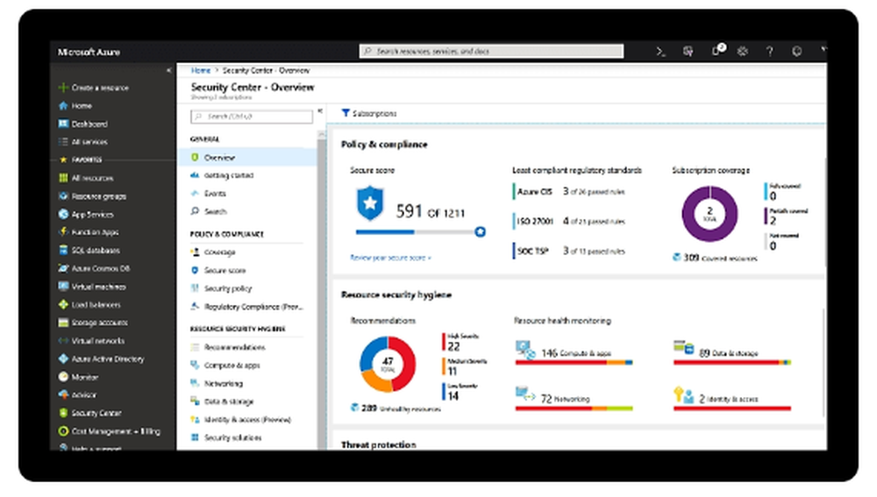Viewport: 877px width, 497px height.
Task: Click the subscription coverage purple donut
Action: pyautogui.click(x=709, y=214)
